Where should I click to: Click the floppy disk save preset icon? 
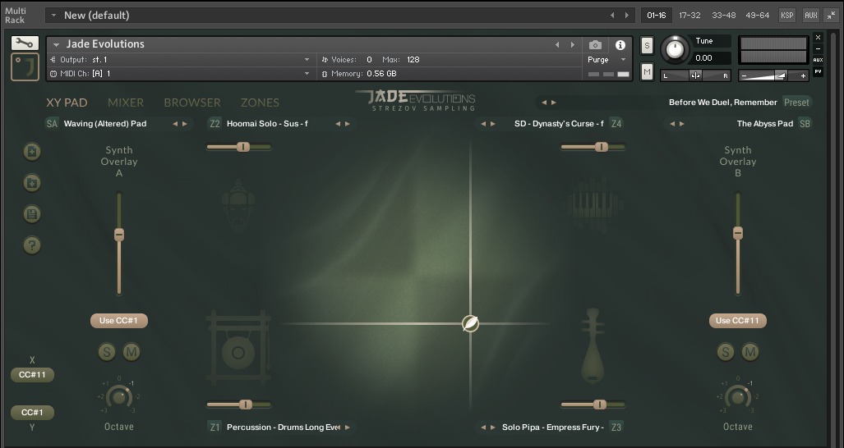pos(32,213)
